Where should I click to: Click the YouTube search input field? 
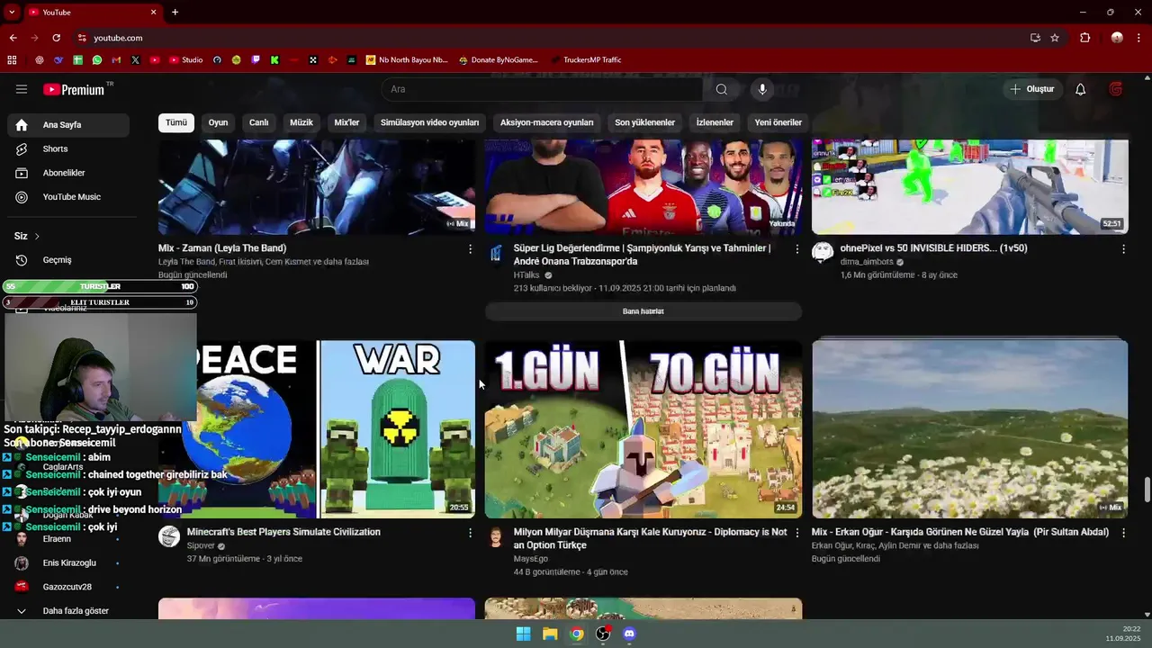pos(543,89)
